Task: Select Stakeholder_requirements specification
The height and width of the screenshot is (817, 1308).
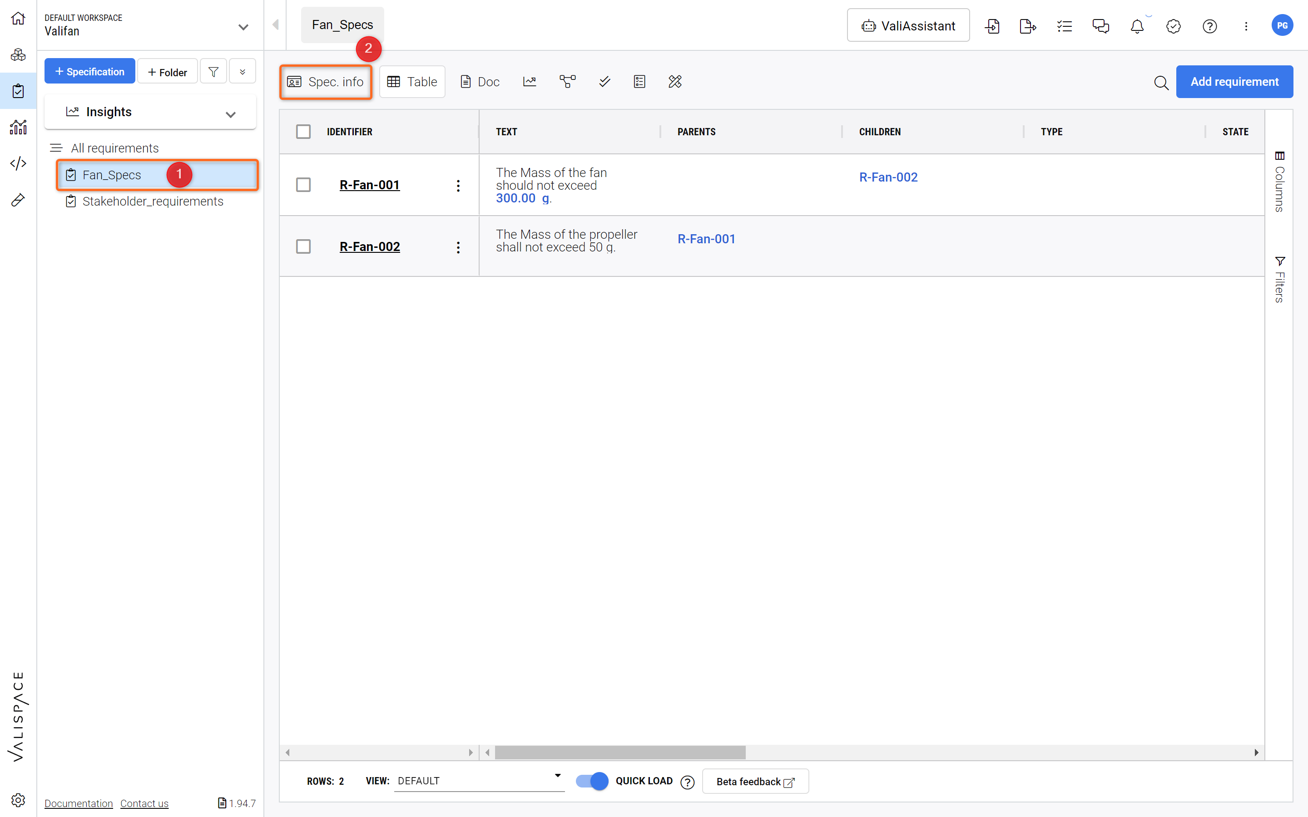Action: pos(153,202)
